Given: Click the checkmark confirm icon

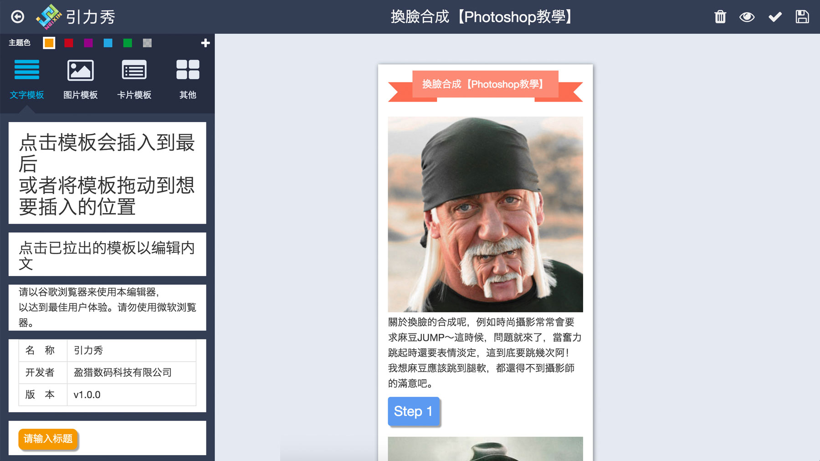Looking at the screenshot, I should click(x=774, y=17).
